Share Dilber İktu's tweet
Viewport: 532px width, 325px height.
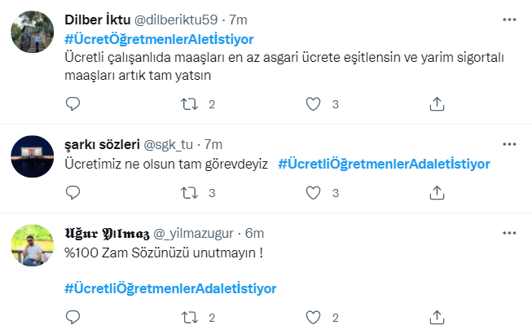pyautogui.click(x=437, y=103)
